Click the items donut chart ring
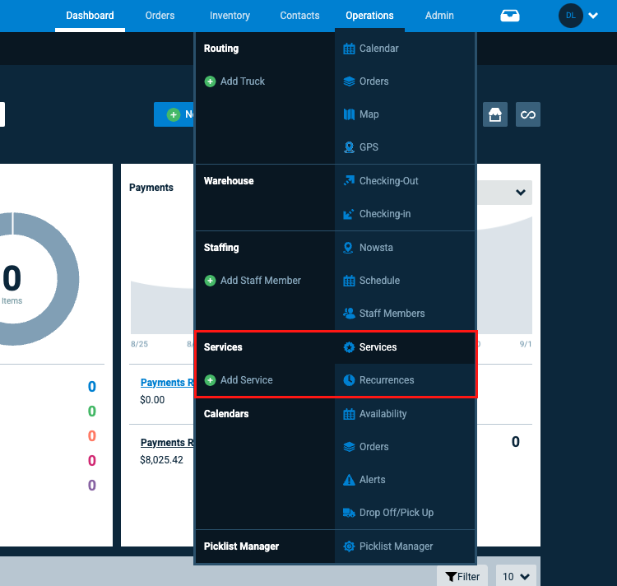 pyautogui.click(x=67, y=279)
